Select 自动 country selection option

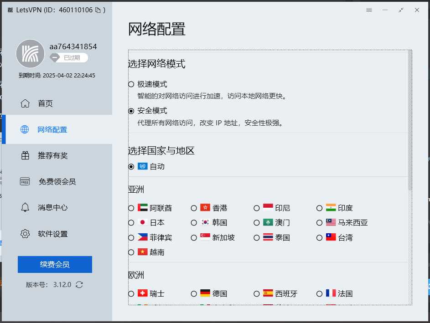coord(131,167)
